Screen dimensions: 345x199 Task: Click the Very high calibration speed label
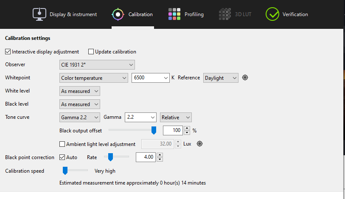tap(105, 171)
